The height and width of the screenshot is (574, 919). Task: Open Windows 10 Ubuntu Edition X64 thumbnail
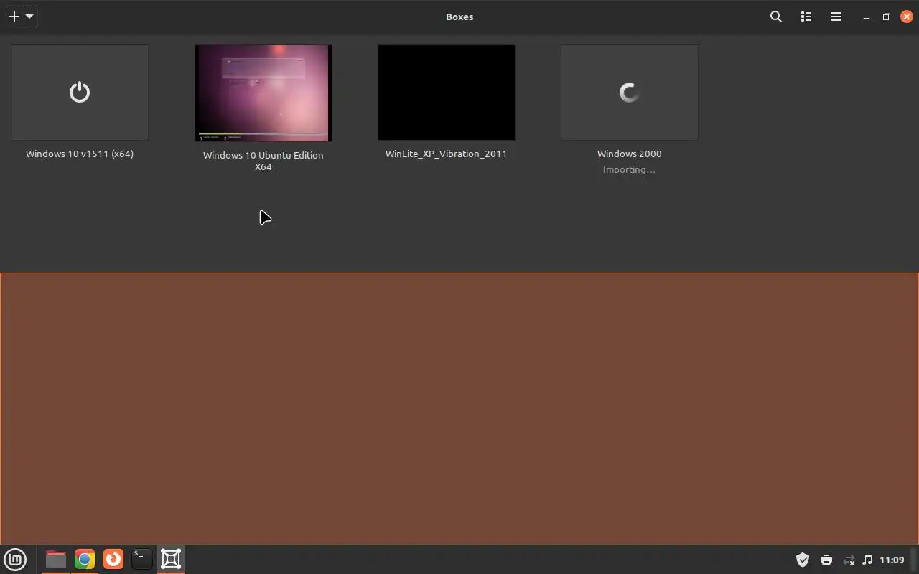coord(263,93)
